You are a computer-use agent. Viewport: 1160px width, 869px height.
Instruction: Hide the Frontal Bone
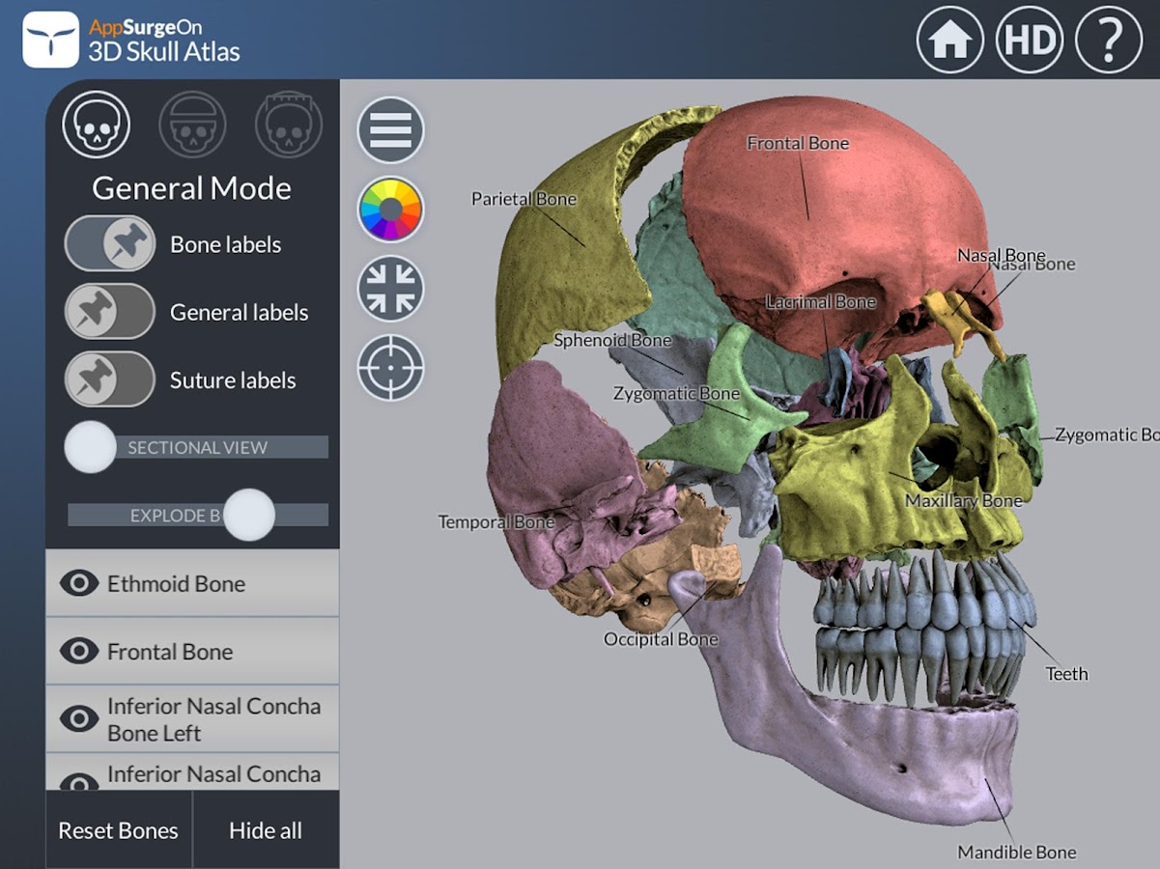(78, 651)
